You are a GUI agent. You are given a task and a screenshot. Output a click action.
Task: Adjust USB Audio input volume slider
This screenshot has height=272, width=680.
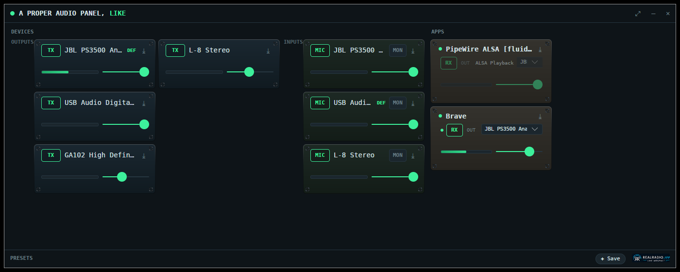point(395,124)
